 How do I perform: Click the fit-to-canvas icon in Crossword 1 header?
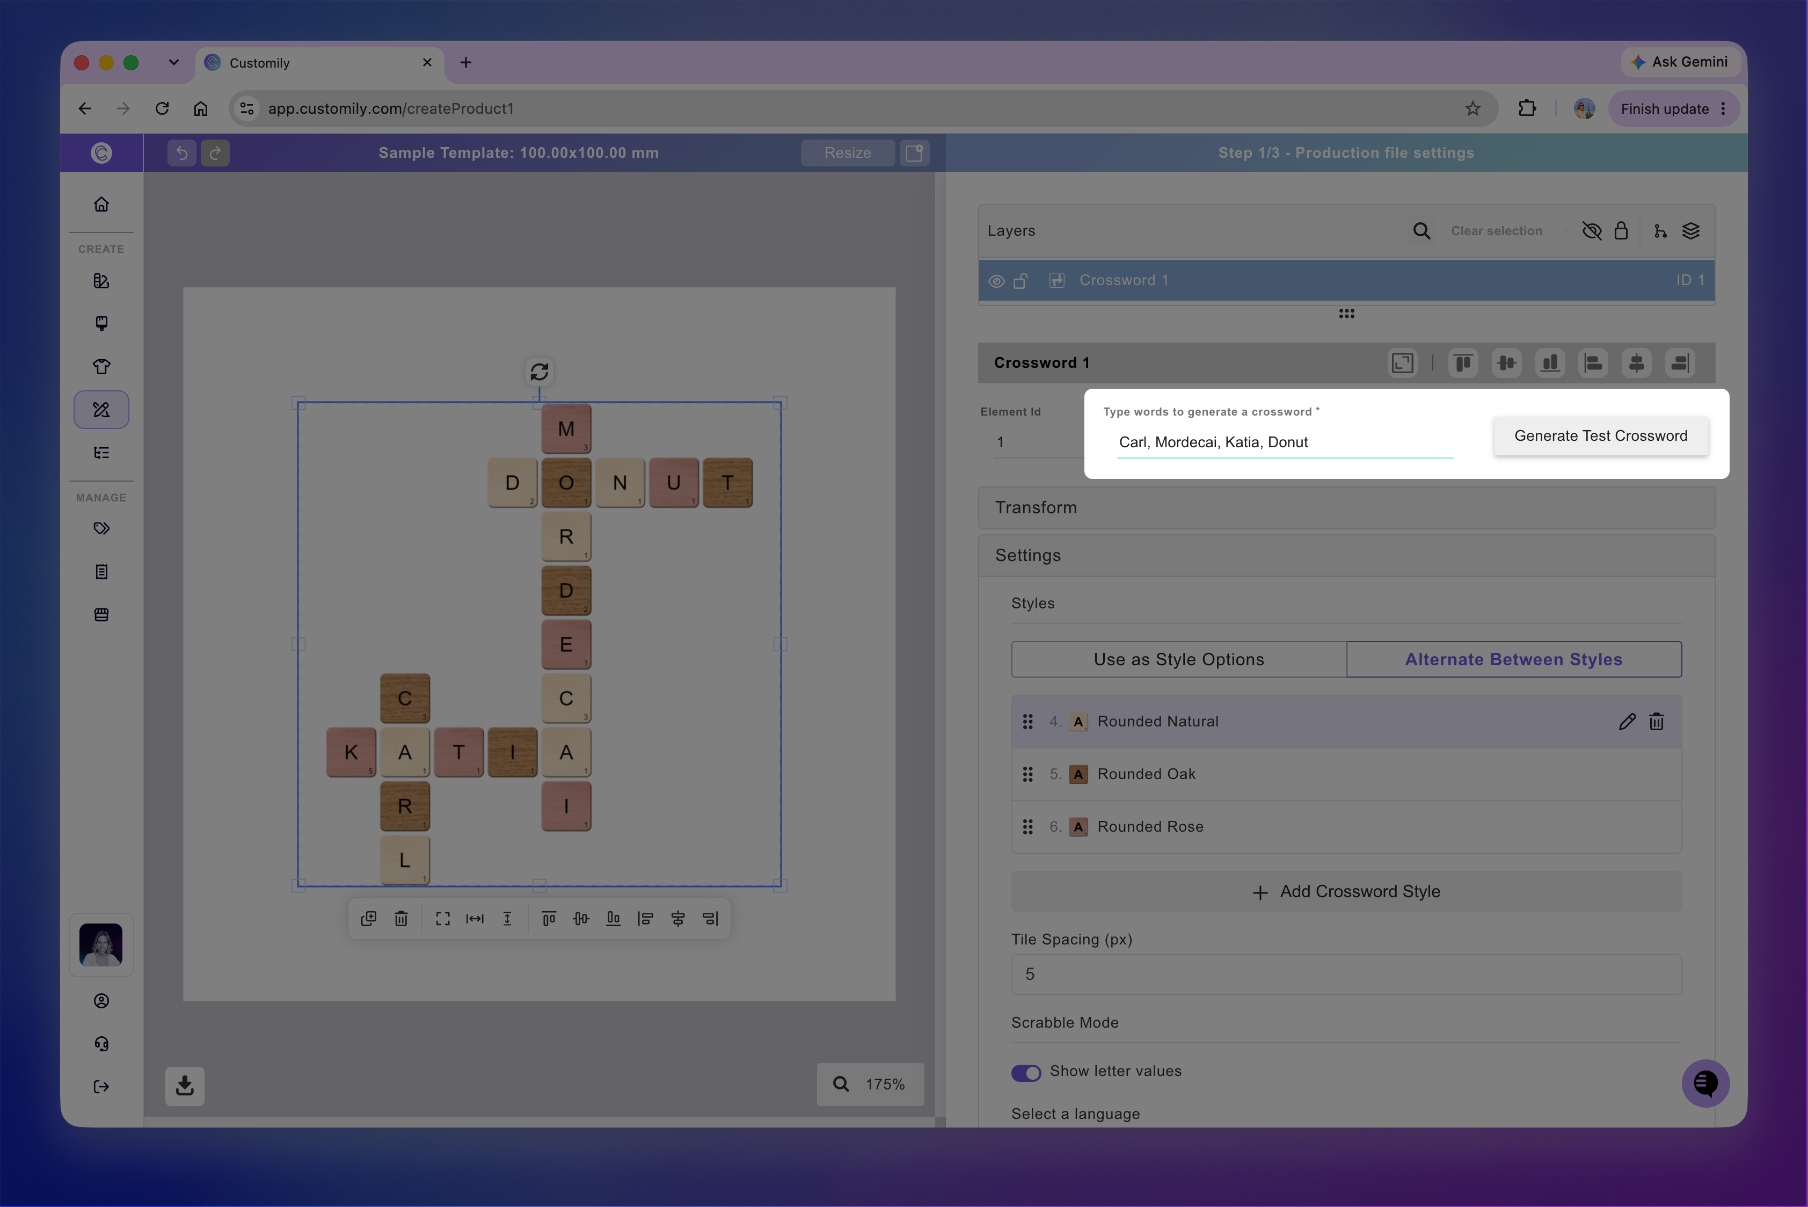pos(1402,362)
